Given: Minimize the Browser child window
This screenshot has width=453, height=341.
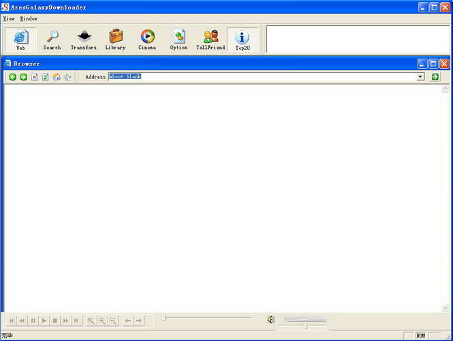Looking at the screenshot, I should [x=422, y=63].
